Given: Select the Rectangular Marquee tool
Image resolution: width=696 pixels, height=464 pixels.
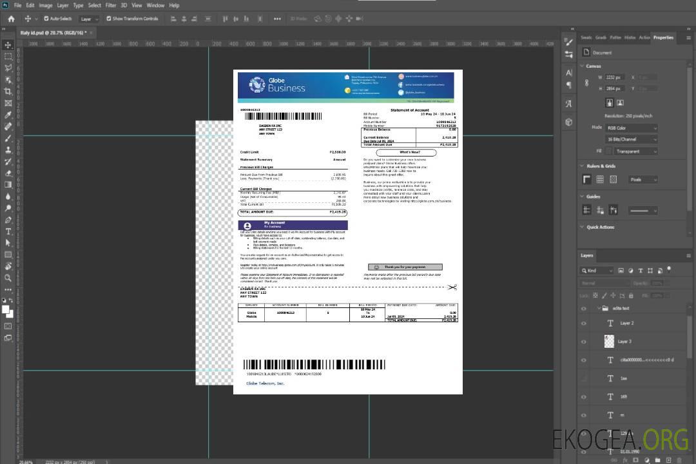Looking at the screenshot, I should [x=8, y=57].
